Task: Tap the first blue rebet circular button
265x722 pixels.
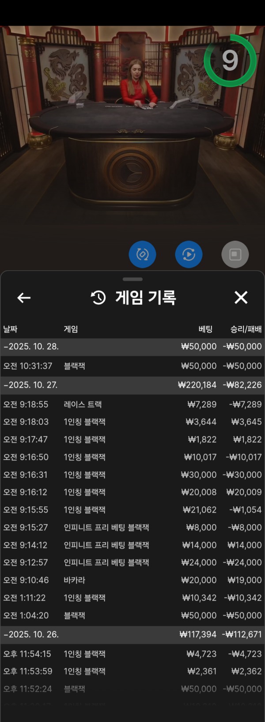Action: [142, 254]
